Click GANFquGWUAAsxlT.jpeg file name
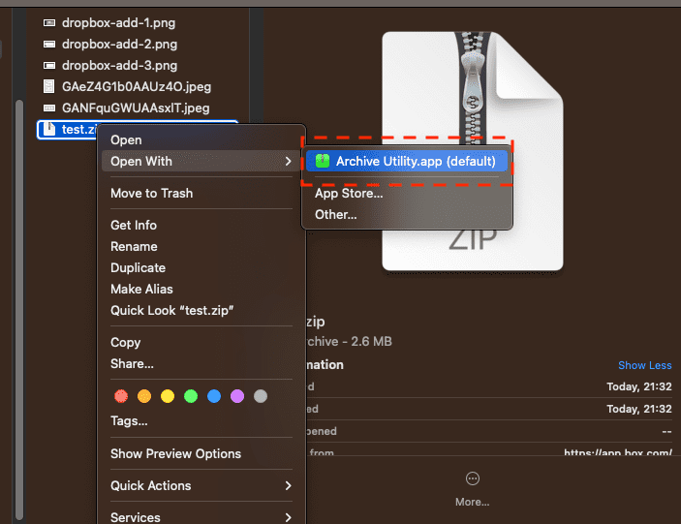This screenshot has height=524, width=681. point(136,108)
